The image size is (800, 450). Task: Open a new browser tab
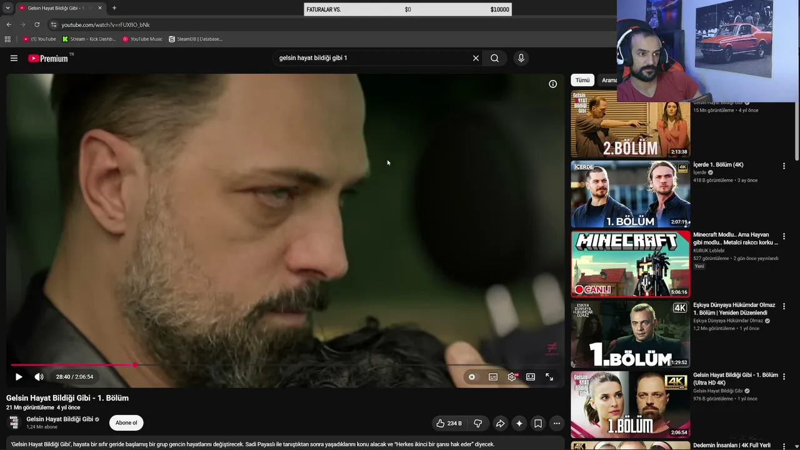114,8
